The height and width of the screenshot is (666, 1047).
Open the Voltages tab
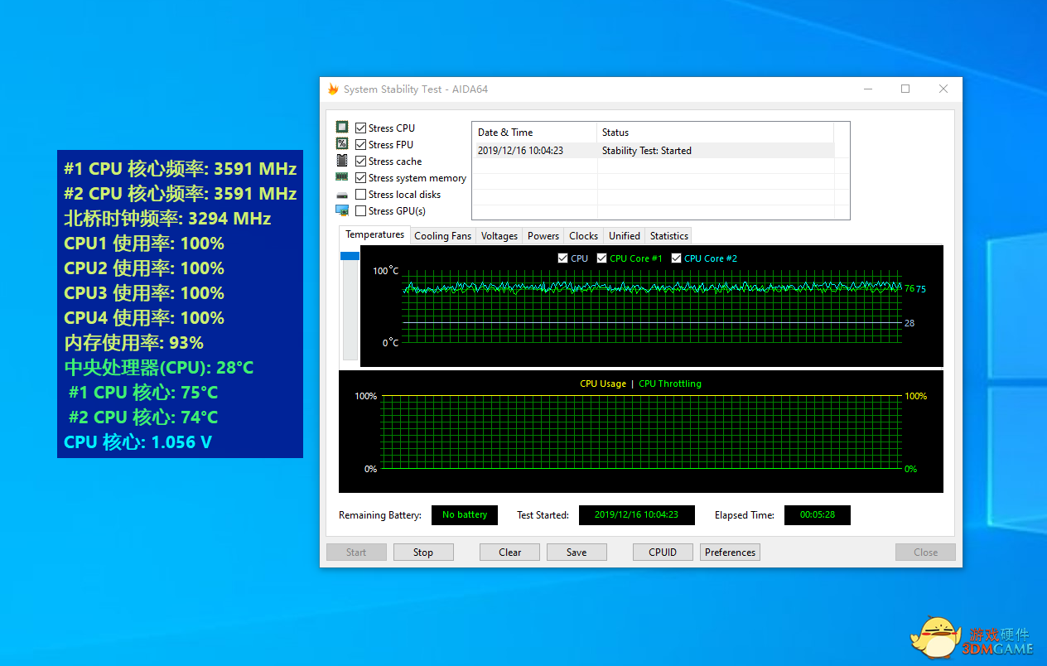(499, 236)
